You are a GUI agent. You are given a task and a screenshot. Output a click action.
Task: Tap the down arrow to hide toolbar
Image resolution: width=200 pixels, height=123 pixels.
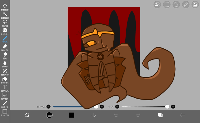pyautogui.click(x=94, y=115)
